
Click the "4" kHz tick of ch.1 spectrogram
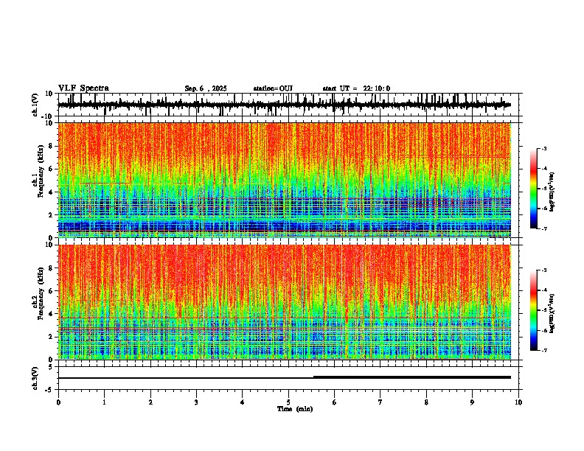(51, 192)
